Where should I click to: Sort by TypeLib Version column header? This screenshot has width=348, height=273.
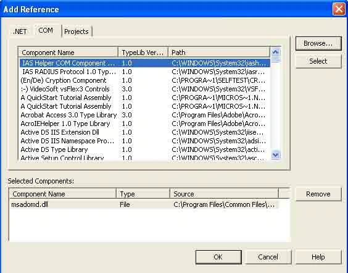[143, 52]
